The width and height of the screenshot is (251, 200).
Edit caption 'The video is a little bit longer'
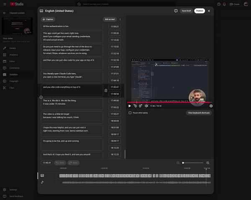pyautogui.click(x=72, y=117)
